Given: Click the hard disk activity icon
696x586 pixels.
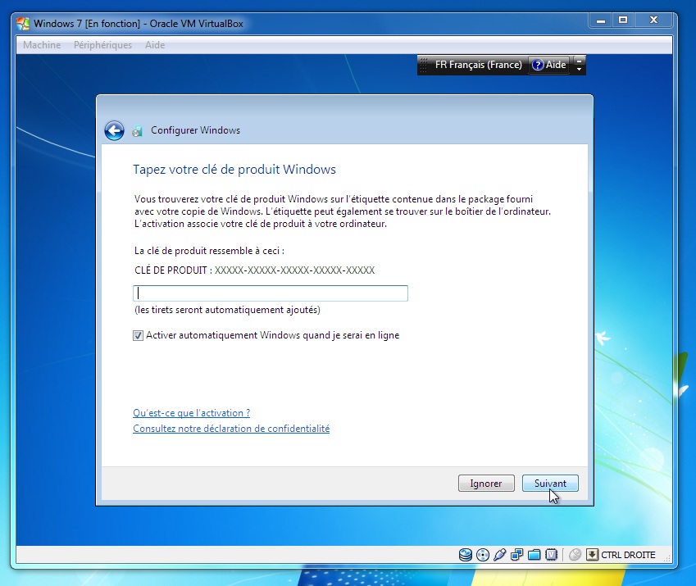Looking at the screenshot, I should [466, 555].
